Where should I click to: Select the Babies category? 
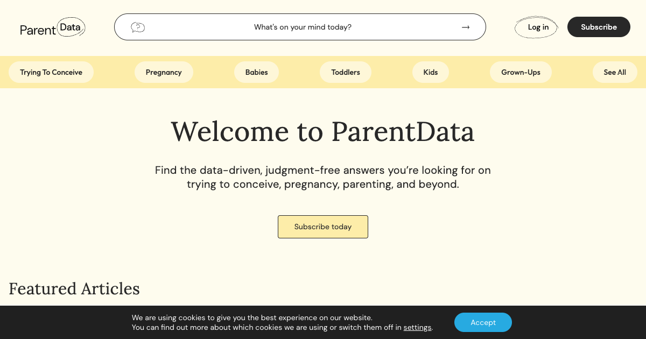tap(256, 72)
